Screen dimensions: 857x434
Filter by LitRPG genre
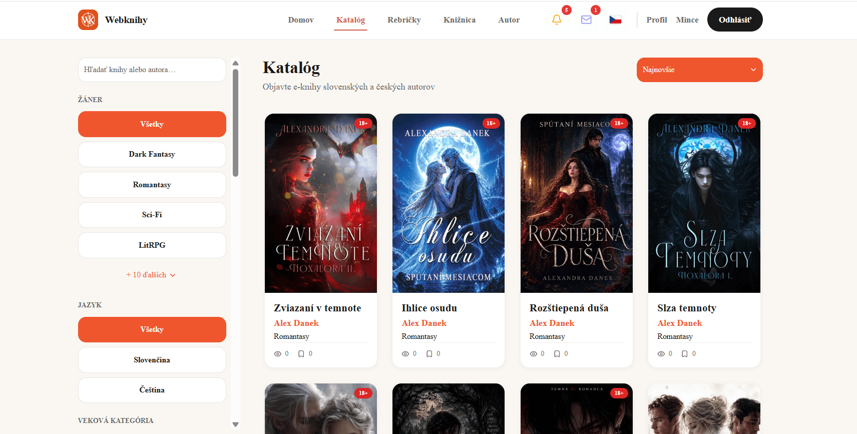click(x=152, y=245)
